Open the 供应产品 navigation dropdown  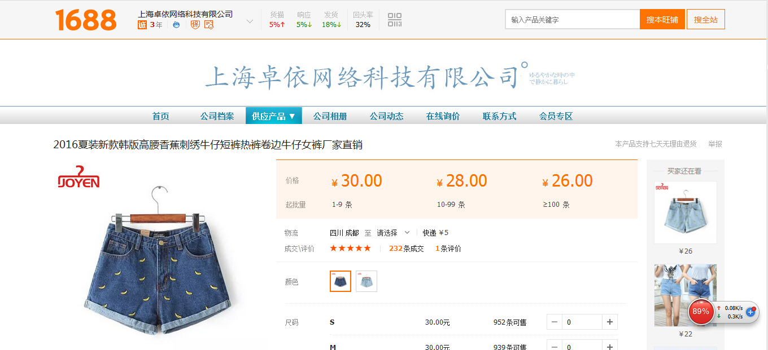273,116
